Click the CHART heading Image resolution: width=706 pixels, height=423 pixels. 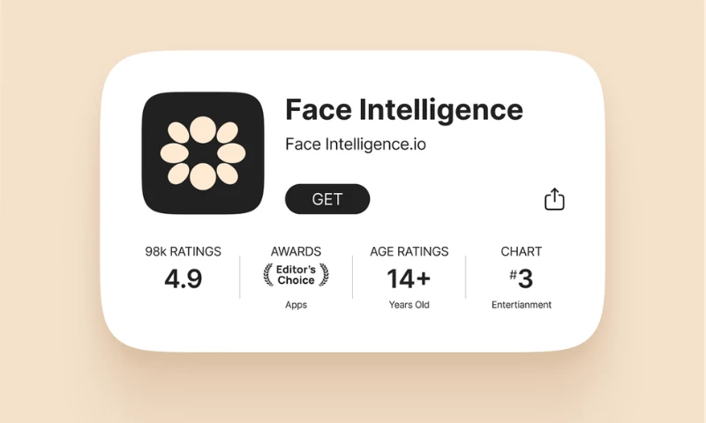[x=522, y=251]
